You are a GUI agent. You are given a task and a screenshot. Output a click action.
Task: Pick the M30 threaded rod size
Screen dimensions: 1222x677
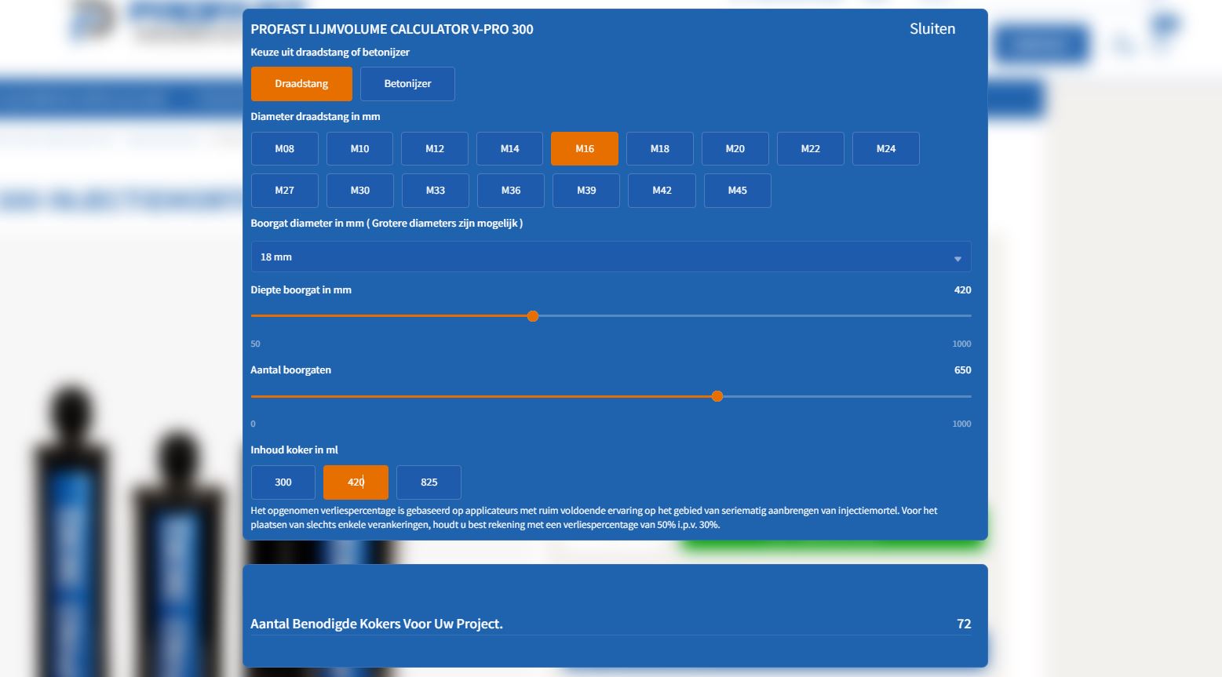point(360,191)
